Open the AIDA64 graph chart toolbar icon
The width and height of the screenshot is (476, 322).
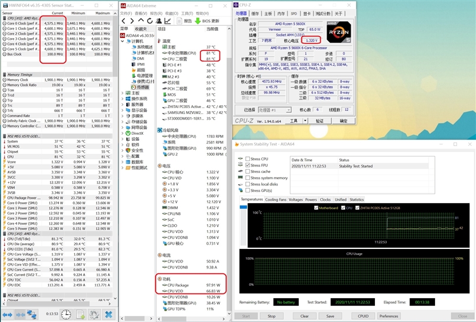168,21
